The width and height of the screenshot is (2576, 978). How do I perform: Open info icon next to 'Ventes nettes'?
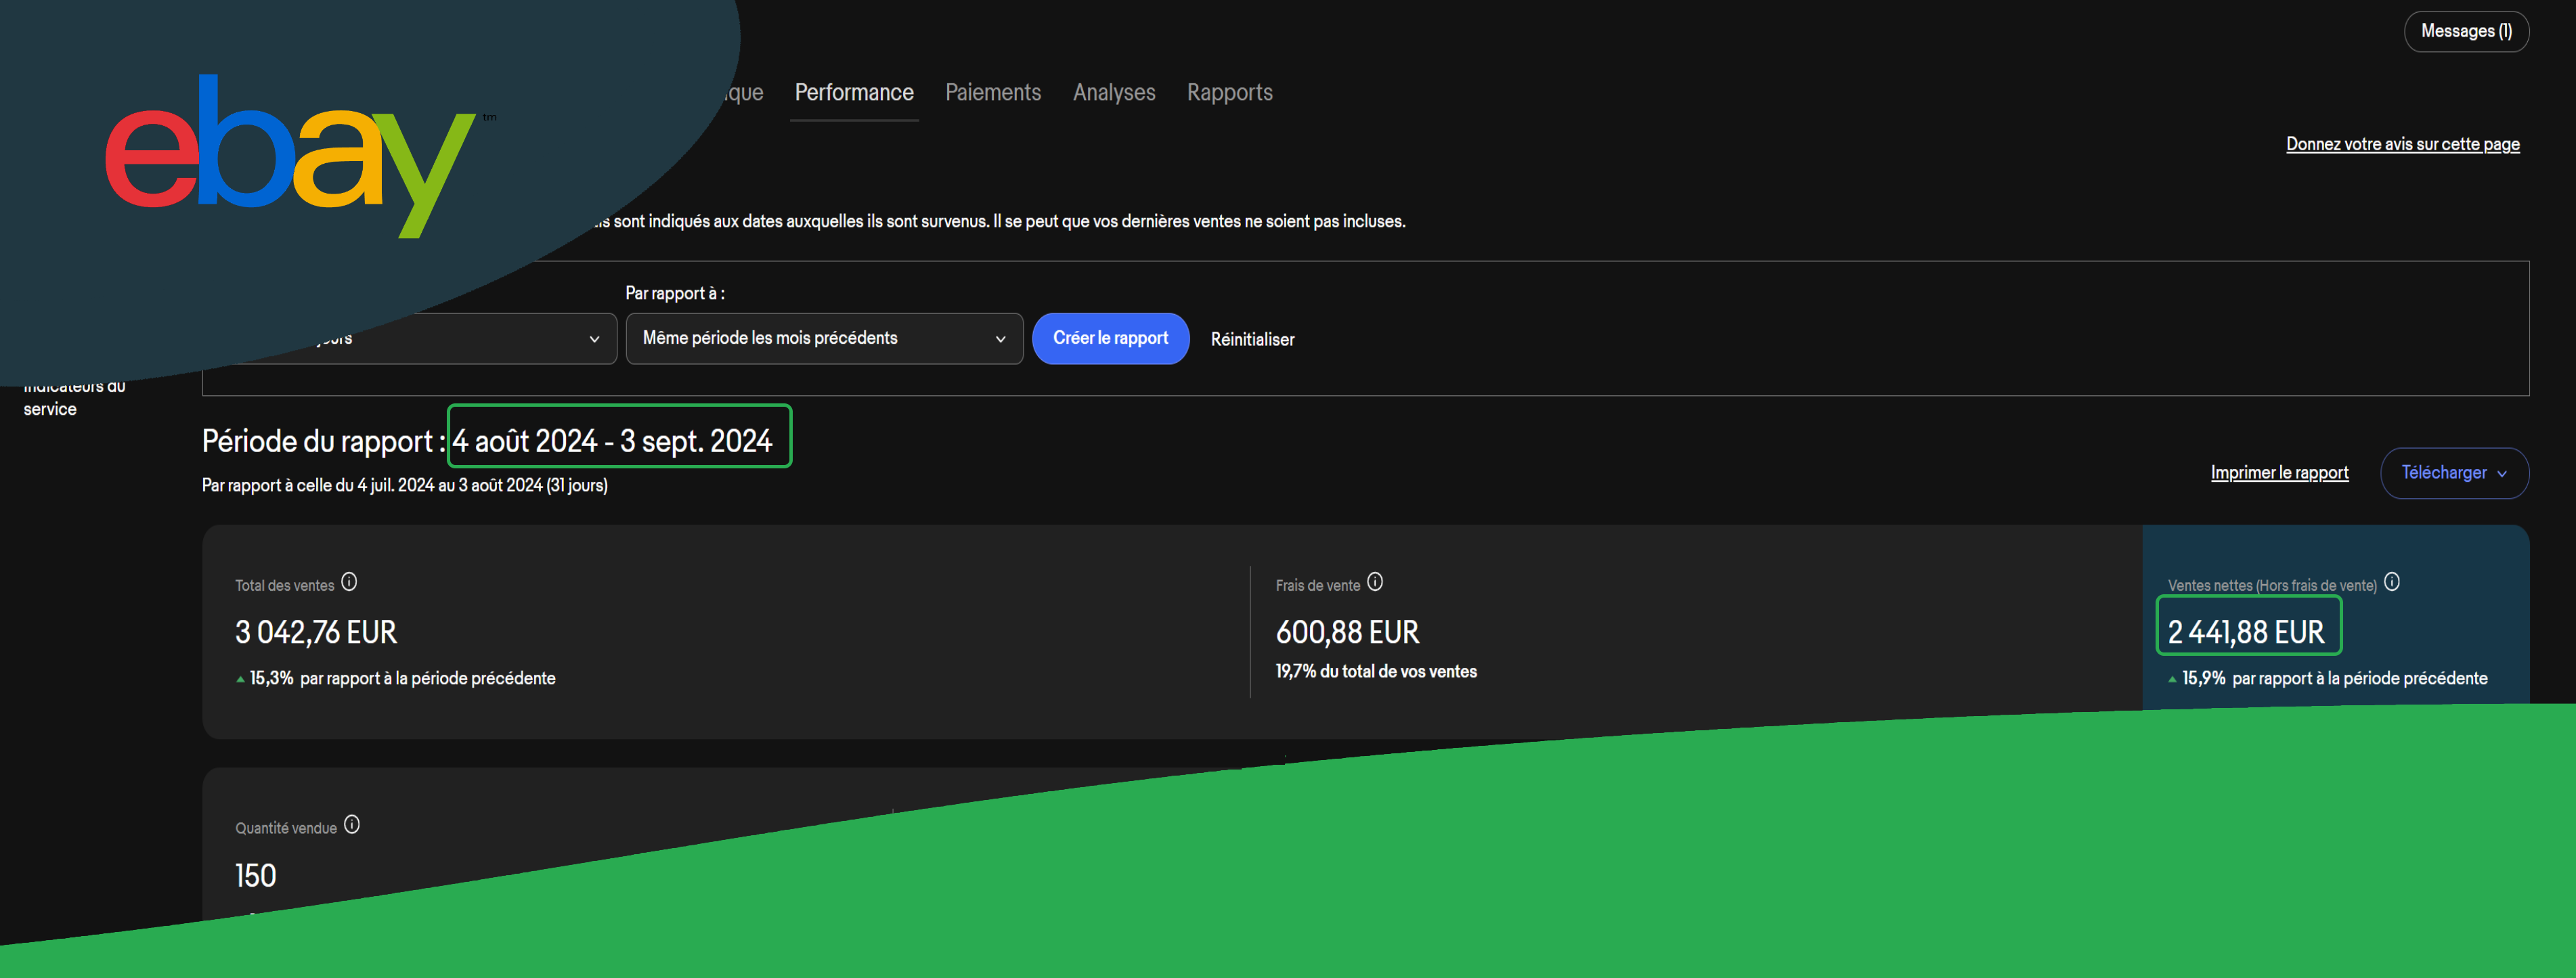pos(2392,581)
